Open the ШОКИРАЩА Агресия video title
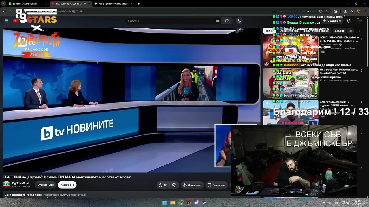 337,104
